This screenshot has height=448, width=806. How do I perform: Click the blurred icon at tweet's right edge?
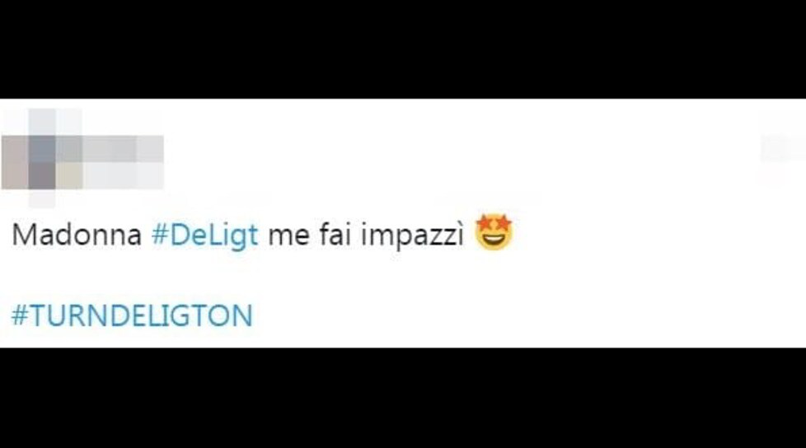pos(782,149)
